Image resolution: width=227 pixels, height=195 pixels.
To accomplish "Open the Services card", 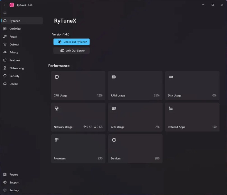I will point(135,148).
